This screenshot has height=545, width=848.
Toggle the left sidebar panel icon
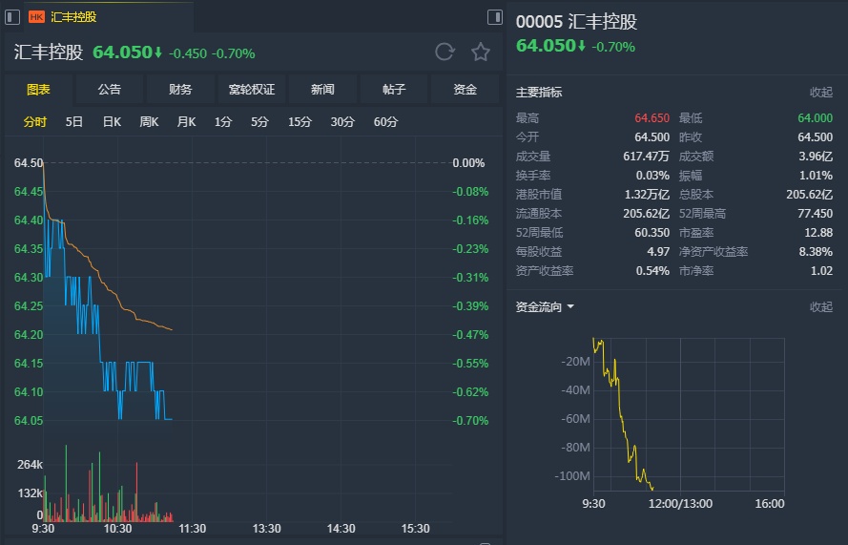[12, 17]
